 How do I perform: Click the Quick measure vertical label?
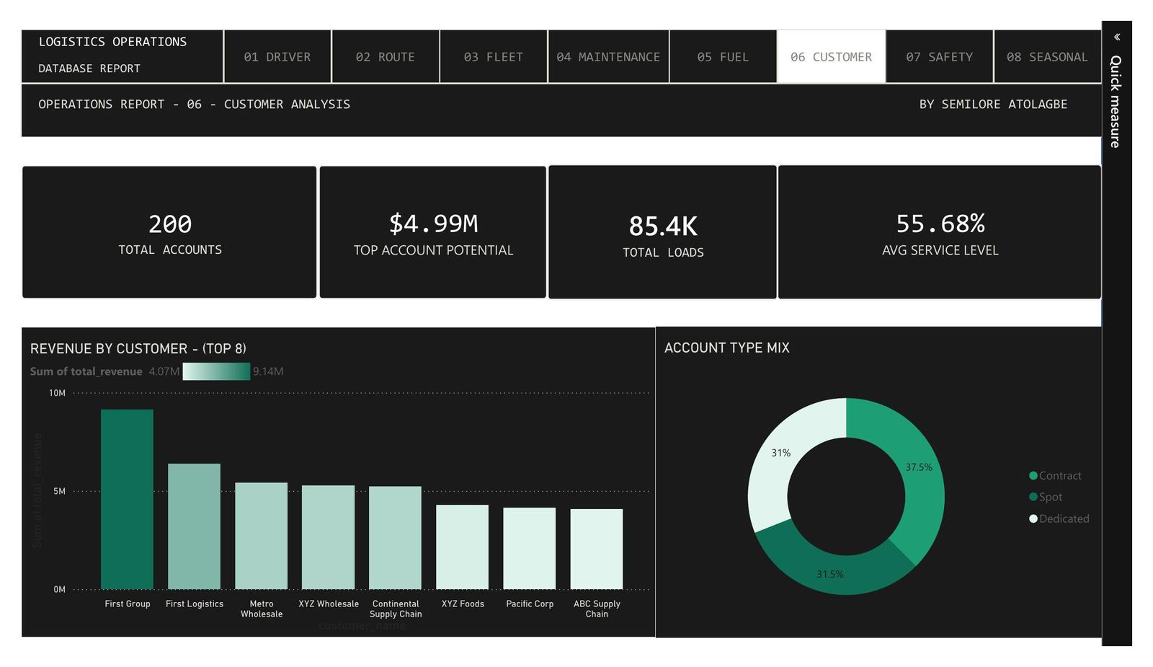click(1116, 102)
